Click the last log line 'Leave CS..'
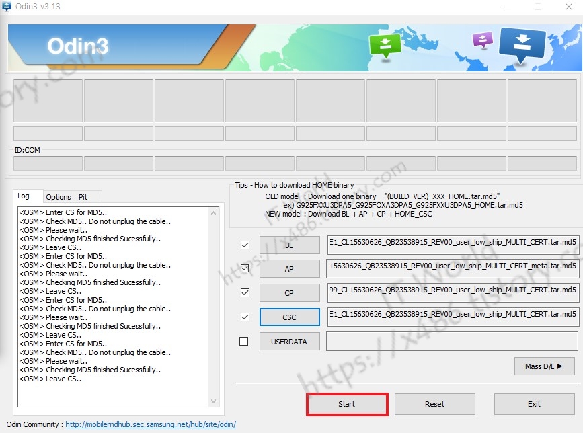583x433 pixels. coord(50,379)
